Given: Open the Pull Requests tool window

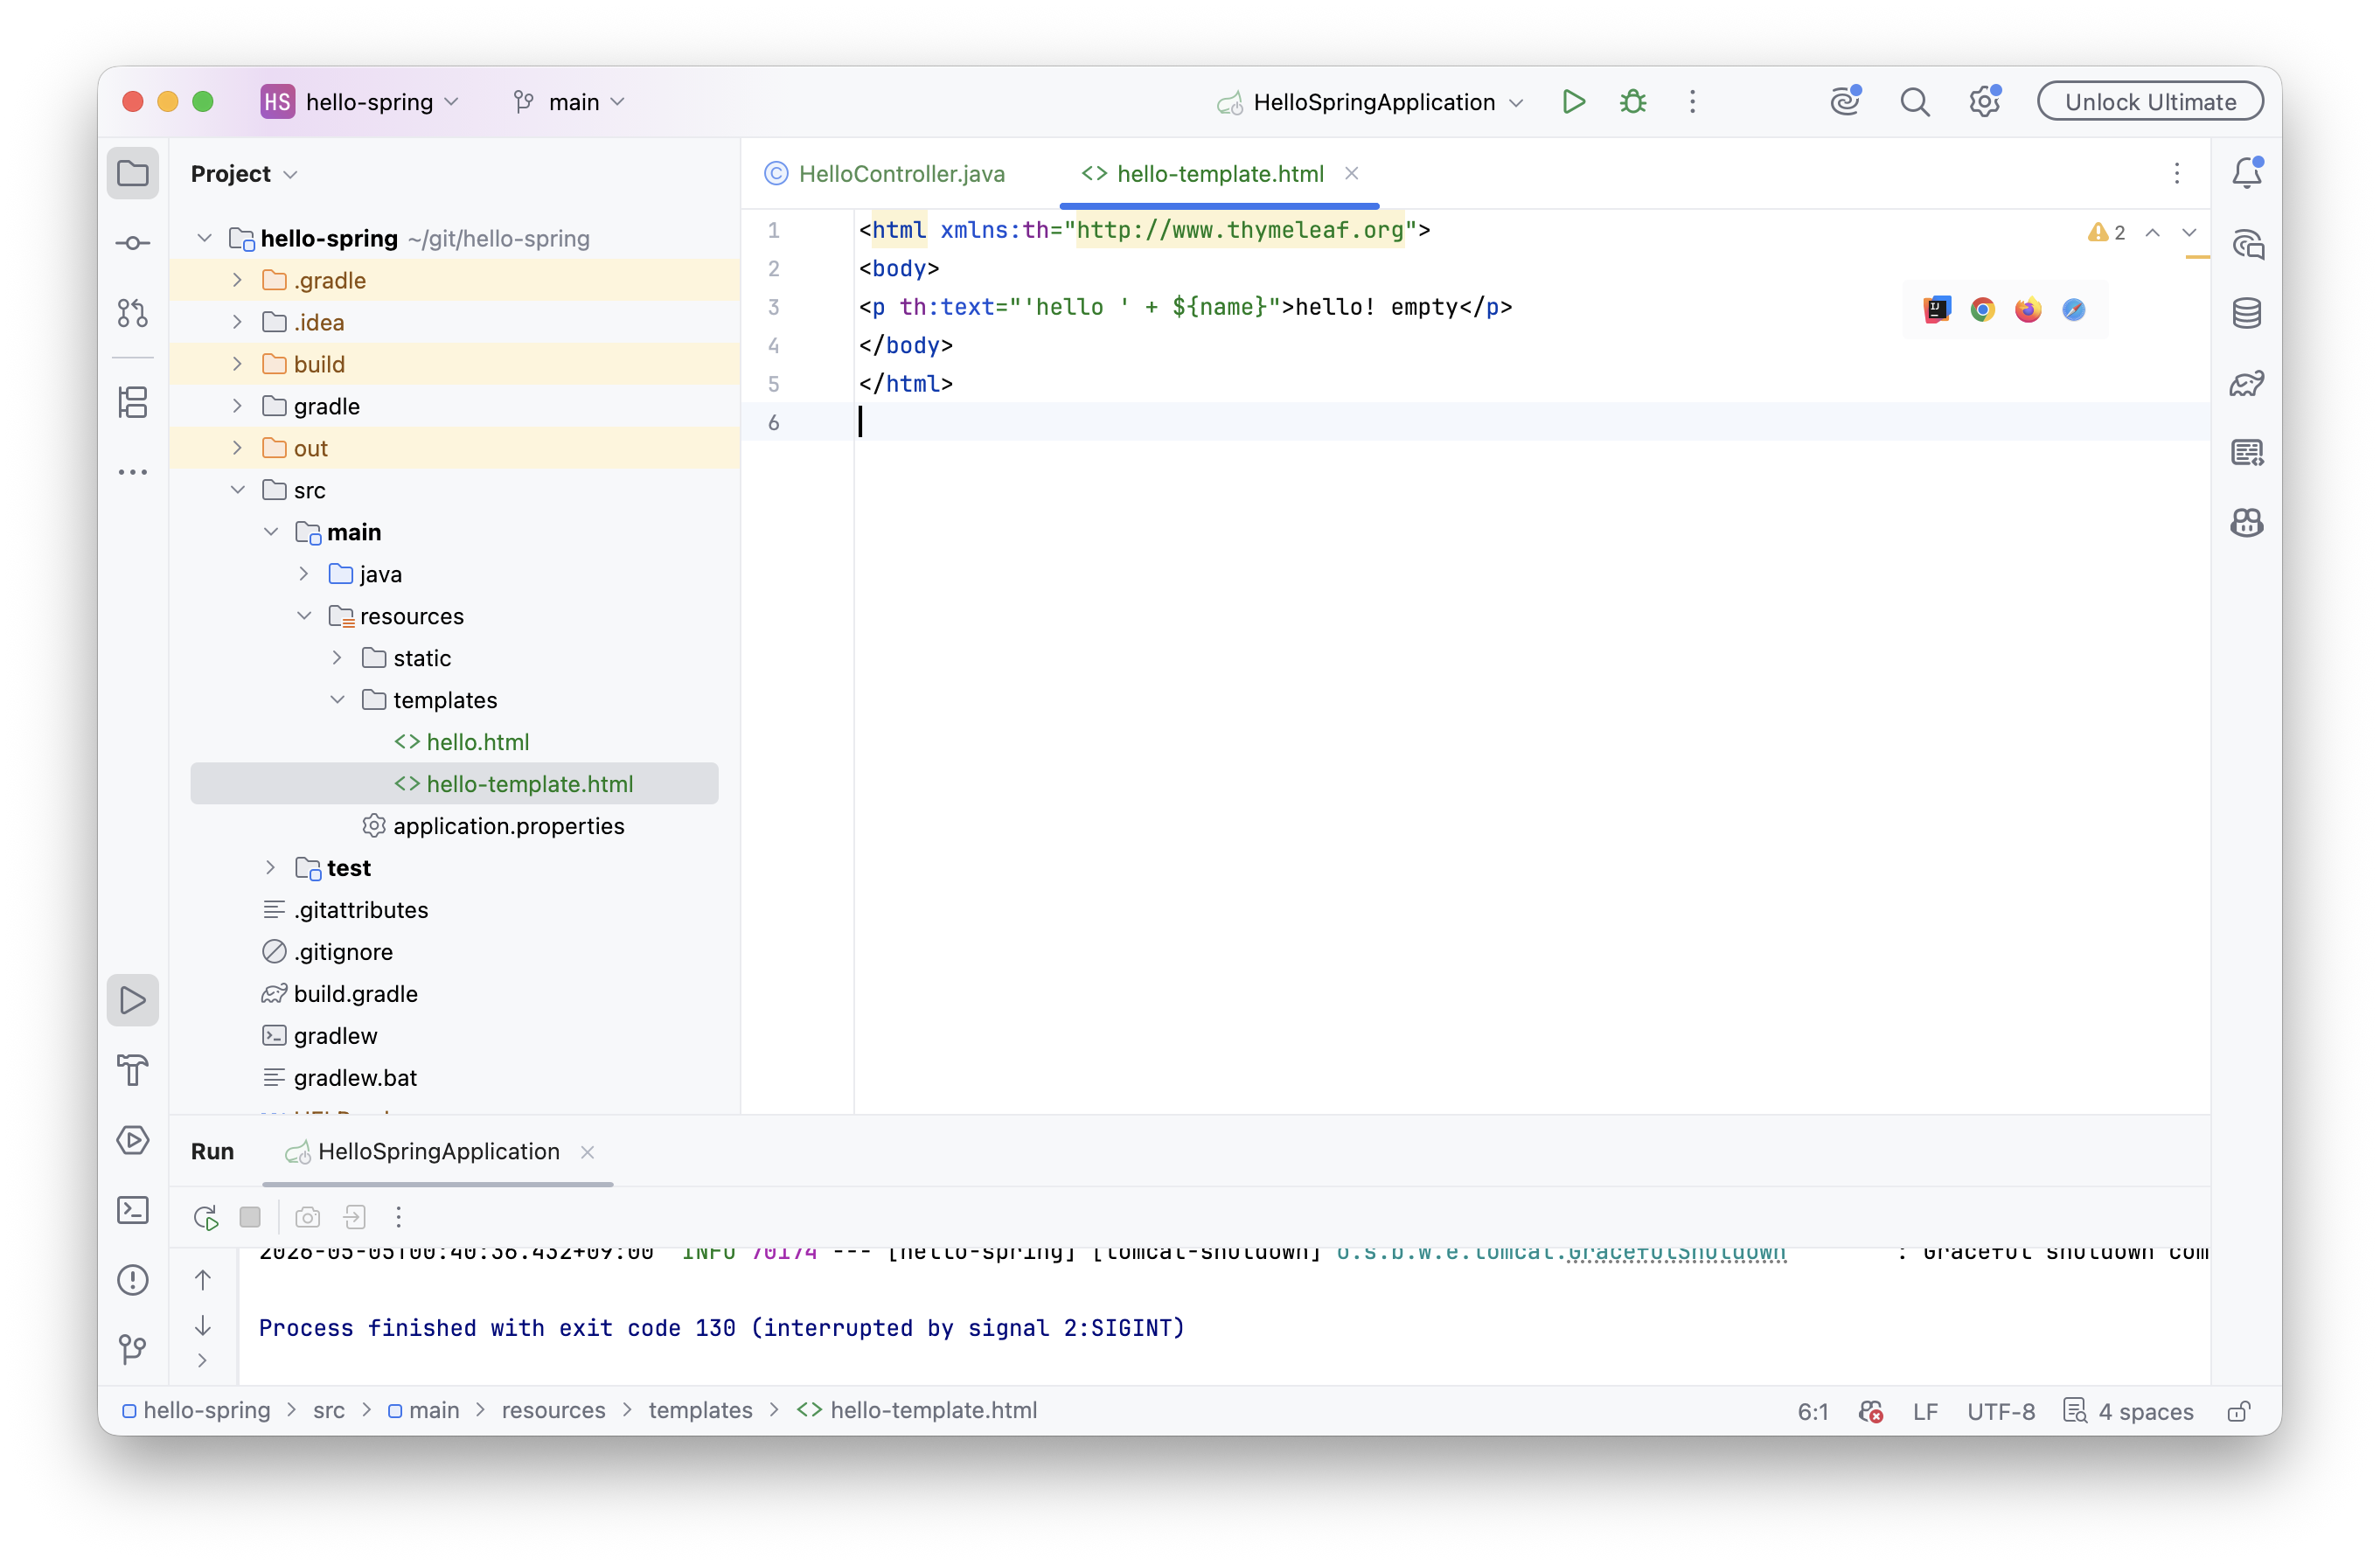Looking at the screenshot, I should [132, 313].
